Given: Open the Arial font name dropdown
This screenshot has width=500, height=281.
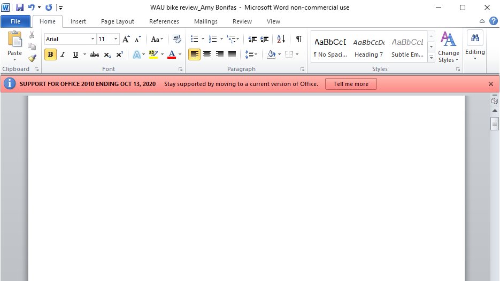Looking at the screenshot, I should tap(93, 39).
